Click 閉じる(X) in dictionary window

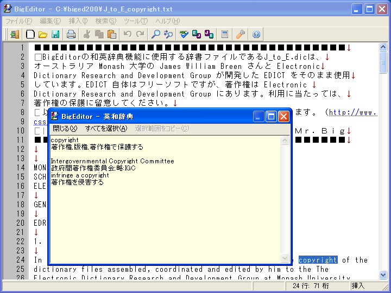pyautogui.click(x=65, y=129)
